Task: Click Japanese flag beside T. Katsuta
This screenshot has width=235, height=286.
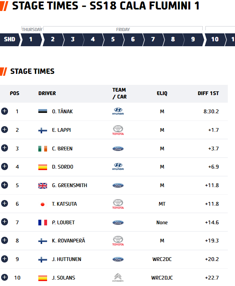Action: (x=43, y=204)
